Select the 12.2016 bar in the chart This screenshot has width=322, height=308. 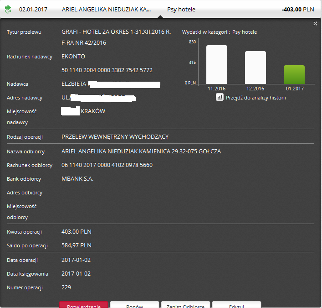click(x=256, y=67)
